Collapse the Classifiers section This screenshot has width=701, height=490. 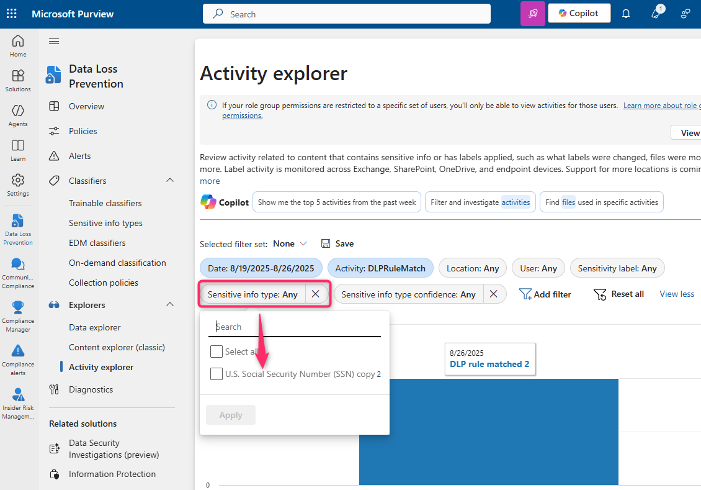169,181
